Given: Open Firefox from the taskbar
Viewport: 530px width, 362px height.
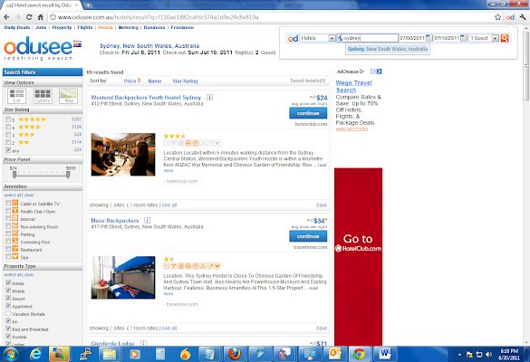Looking at the screenshot, I should click(x=234, y=354).
